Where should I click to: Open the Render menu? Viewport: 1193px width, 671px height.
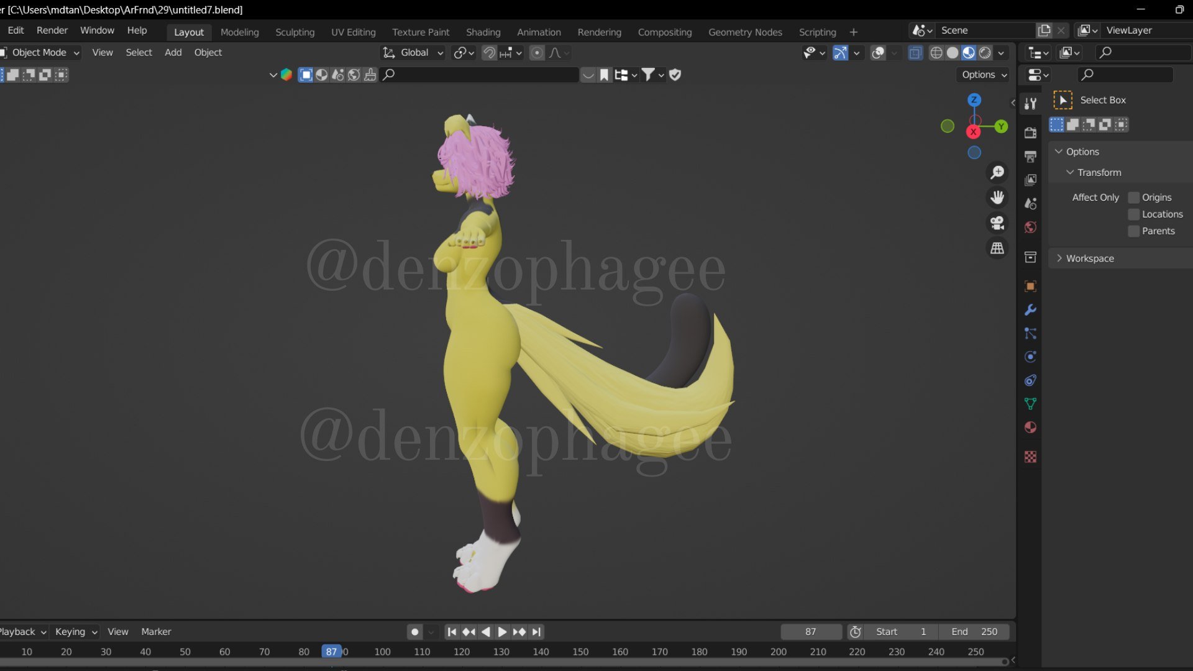52,30
